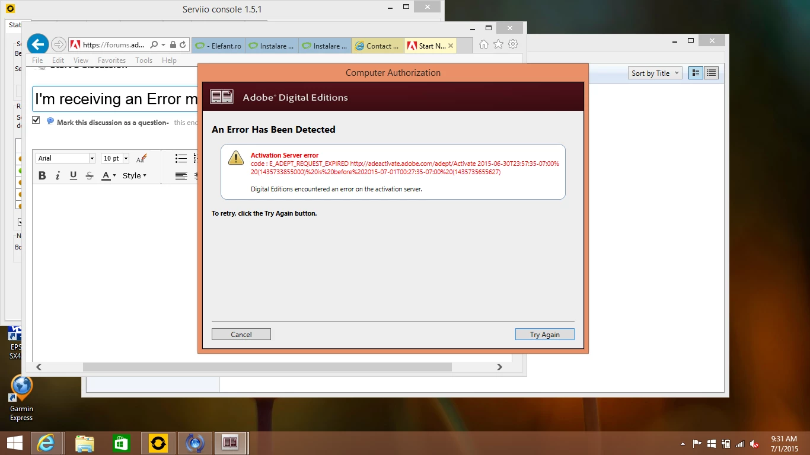Open the text color A dropdown
This screenshot has width=810, height=455.
[x=109, y=175]
